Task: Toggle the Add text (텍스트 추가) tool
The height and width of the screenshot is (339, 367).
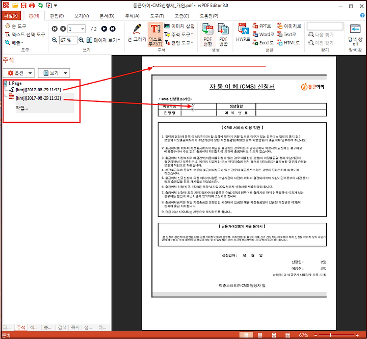Action: (155, 35)
